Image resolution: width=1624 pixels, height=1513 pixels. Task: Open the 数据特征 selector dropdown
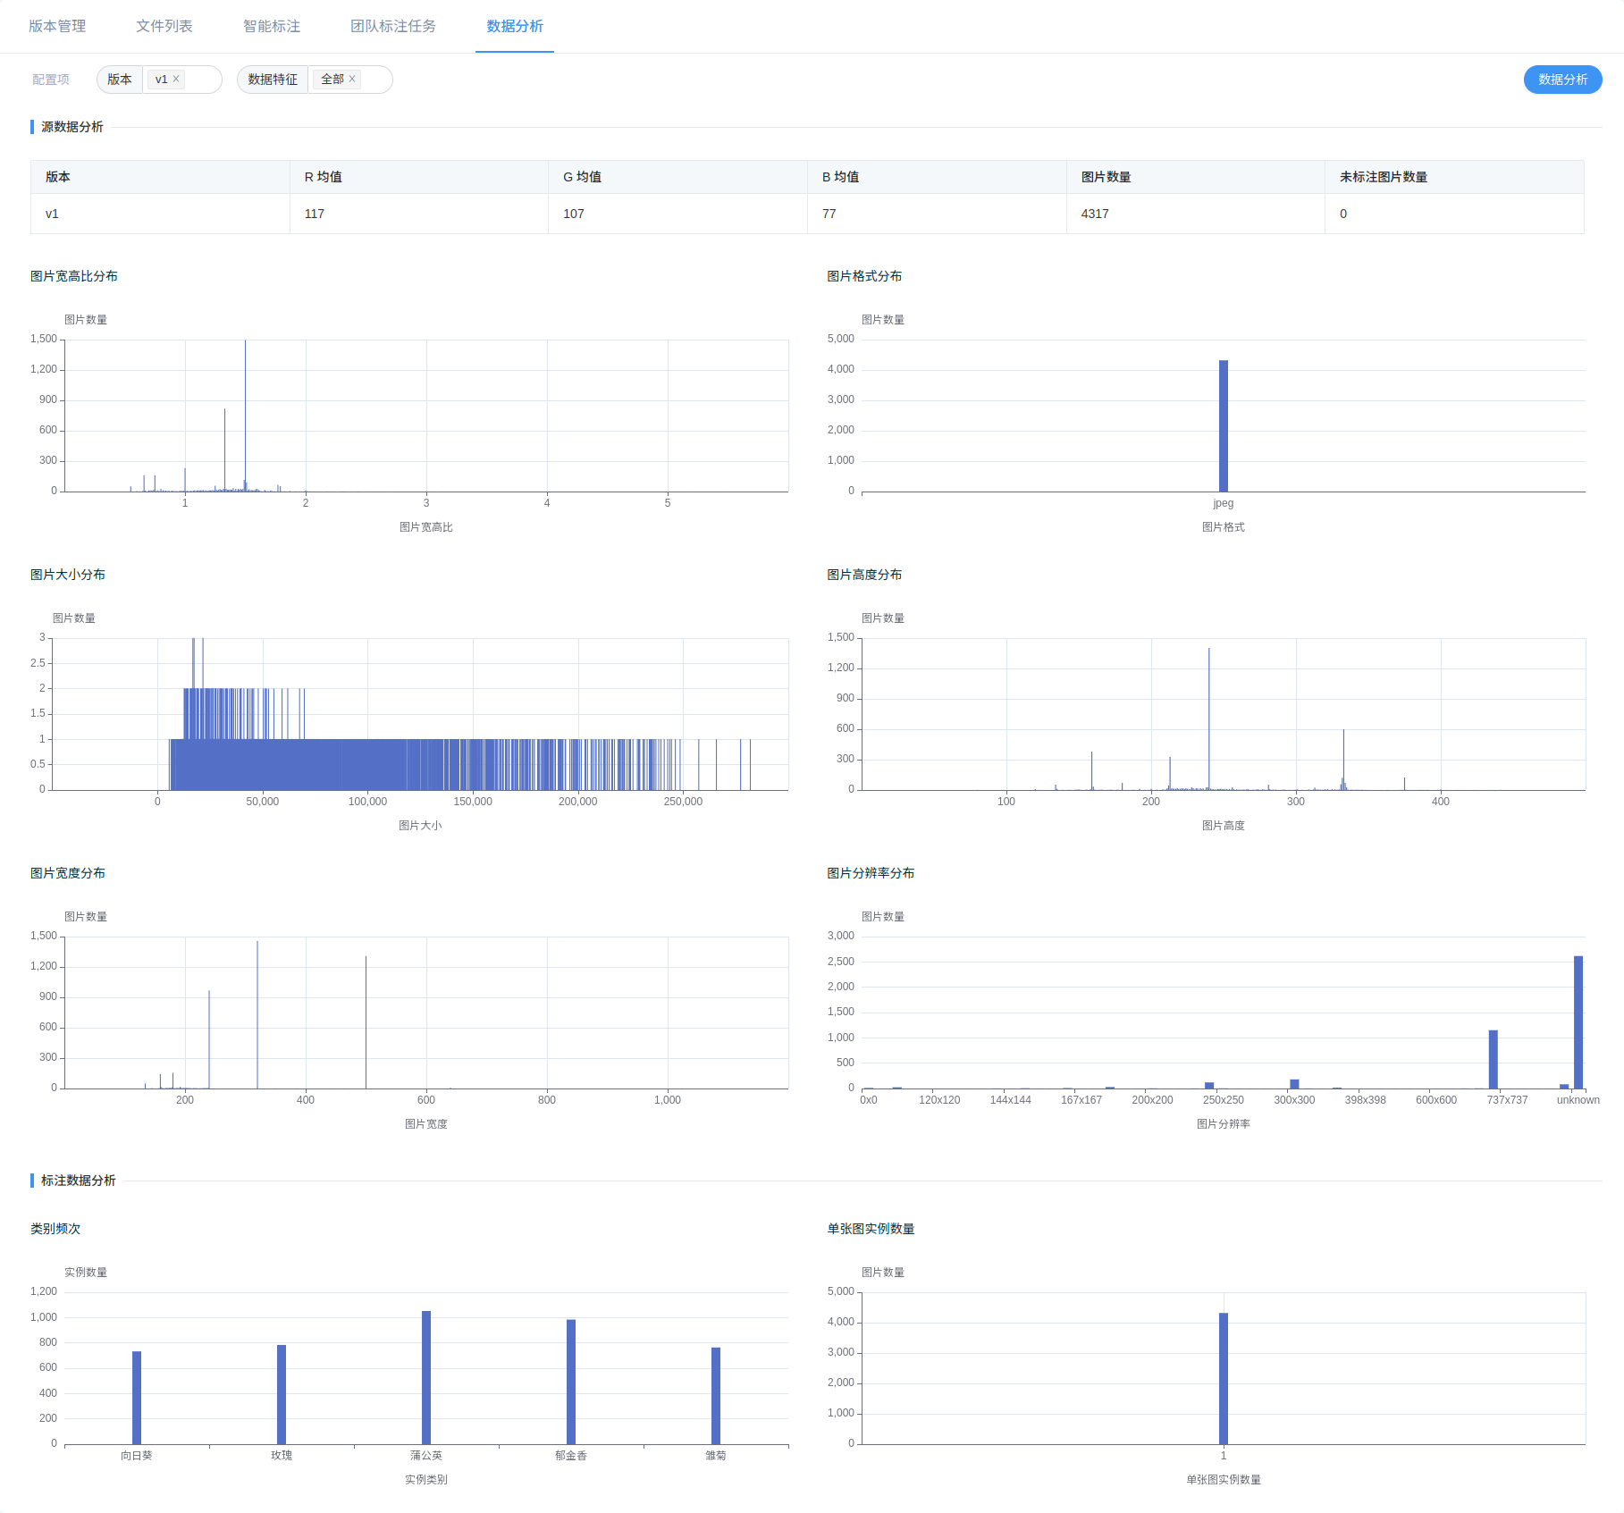tap(350, 80)
